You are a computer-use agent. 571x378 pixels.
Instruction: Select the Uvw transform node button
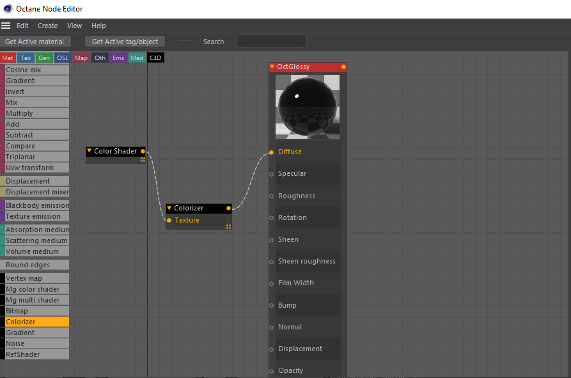35,168
